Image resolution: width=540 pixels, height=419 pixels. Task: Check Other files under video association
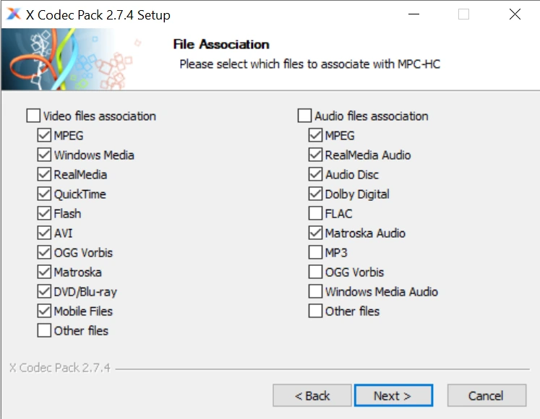click(44, 331)
